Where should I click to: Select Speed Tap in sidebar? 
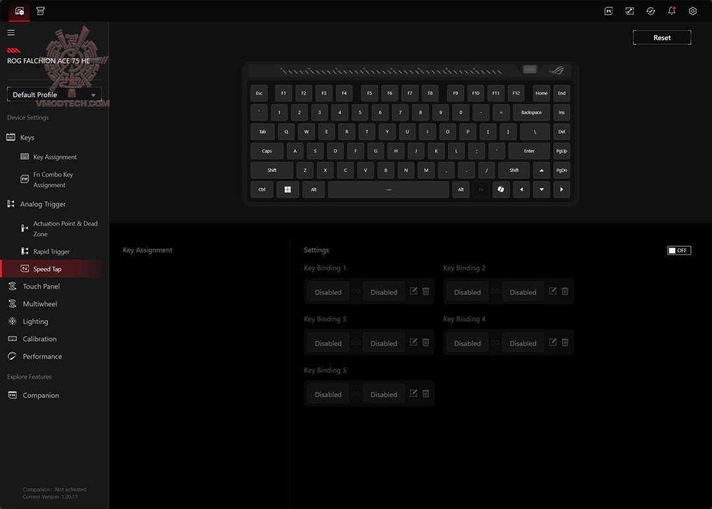tap(55, 269)
